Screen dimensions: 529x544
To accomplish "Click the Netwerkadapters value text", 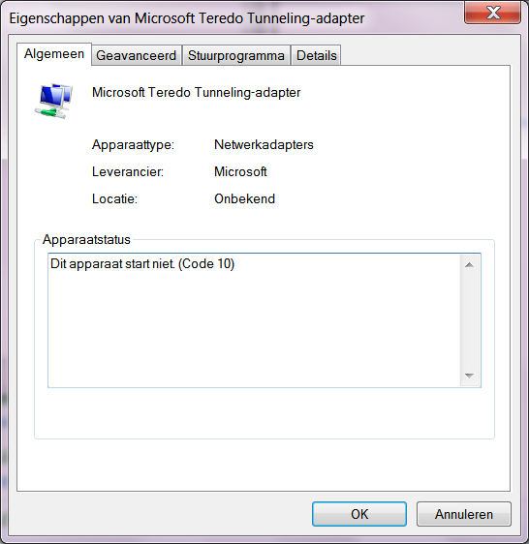I will coord(264,144).
